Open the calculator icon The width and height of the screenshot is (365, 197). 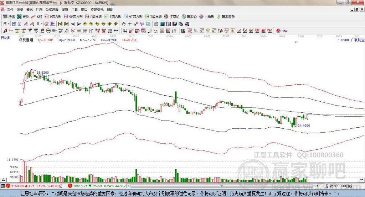(162, 24)
